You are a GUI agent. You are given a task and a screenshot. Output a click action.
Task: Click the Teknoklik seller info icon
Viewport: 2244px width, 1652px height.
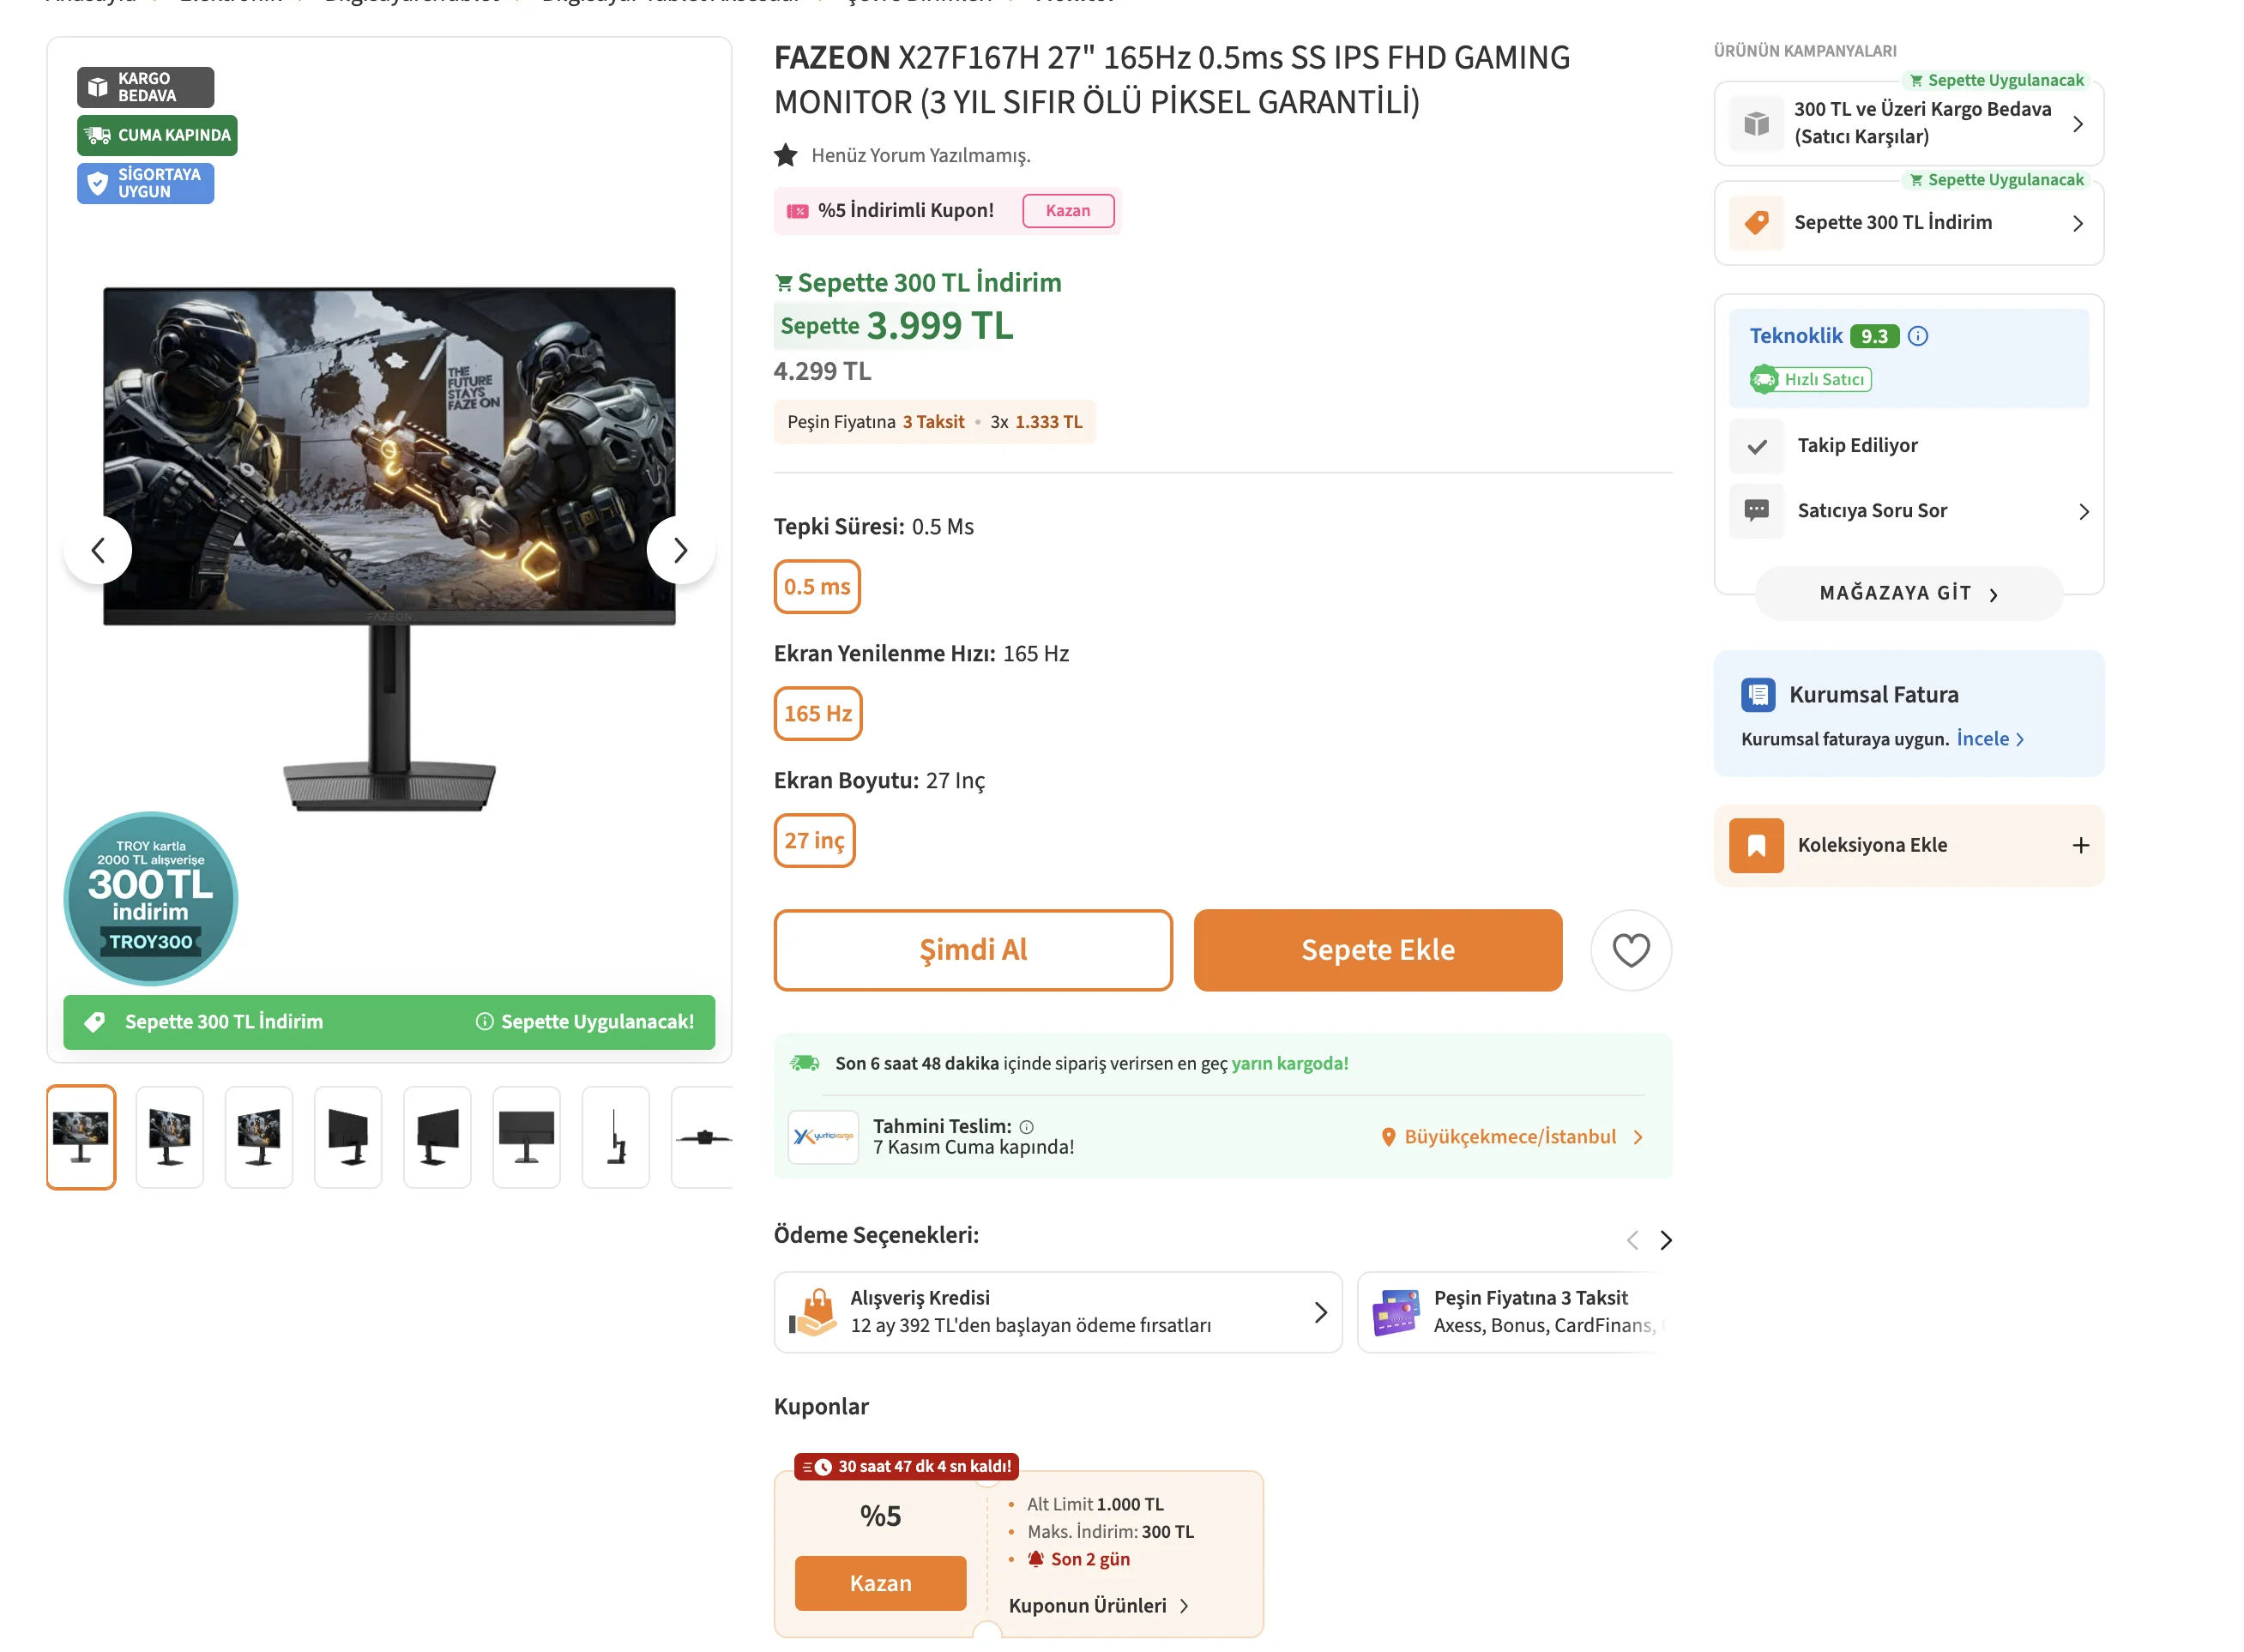(x=1917, y=336)
